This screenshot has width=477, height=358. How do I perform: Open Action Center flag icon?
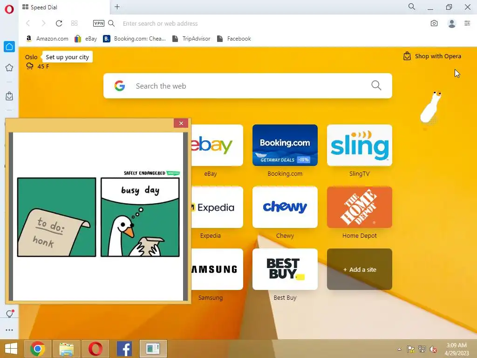coord(411,349)
